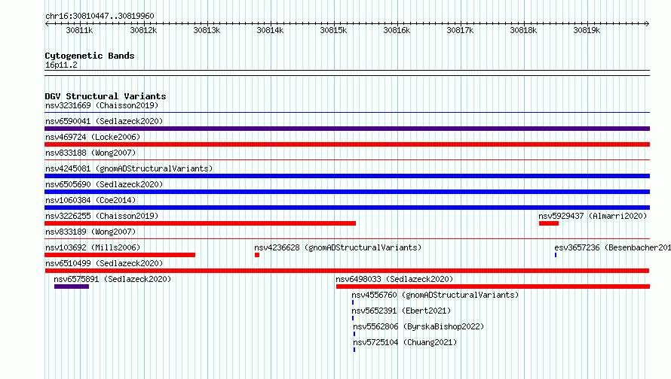Viewport: 671px width, 379px height.
Task: Click the 30813k ruler tick label
Action: click(207, 30)
